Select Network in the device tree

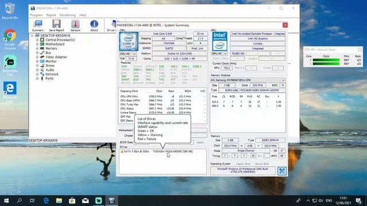point(52,74)
